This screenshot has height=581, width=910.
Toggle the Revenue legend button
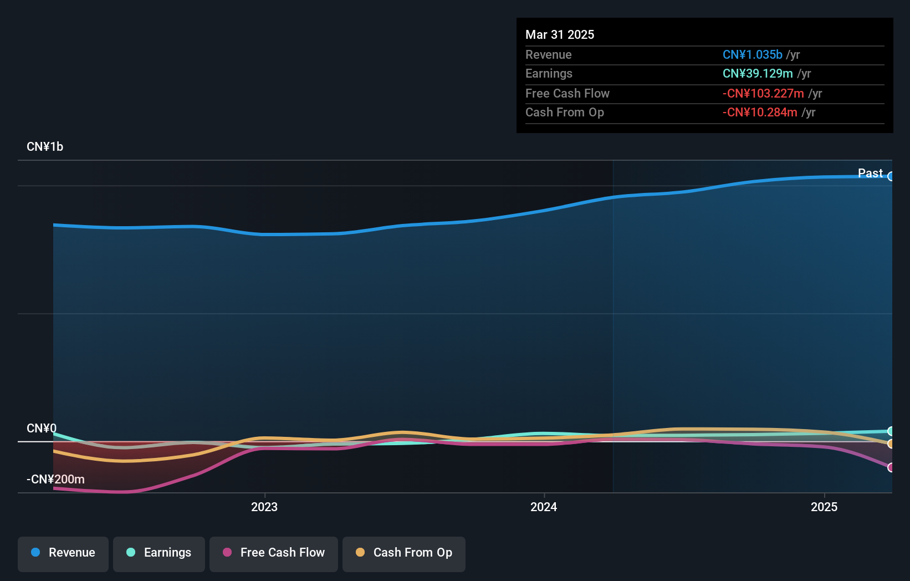(63, 554)
